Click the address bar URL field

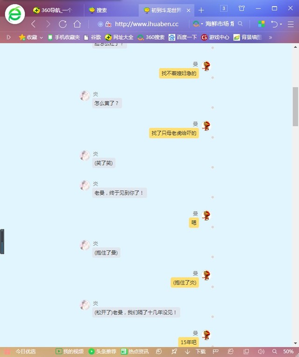click(x=147, y=24)
